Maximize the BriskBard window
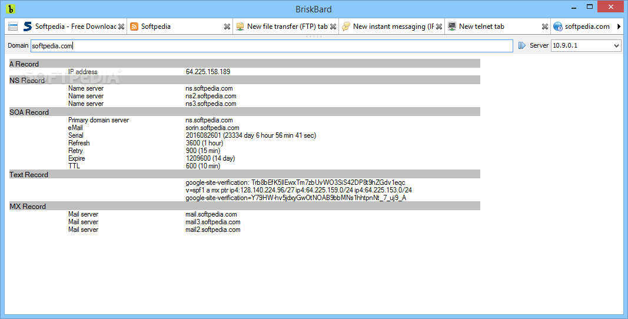This screenshot has width=628, height=319. [x=590, y=7]
